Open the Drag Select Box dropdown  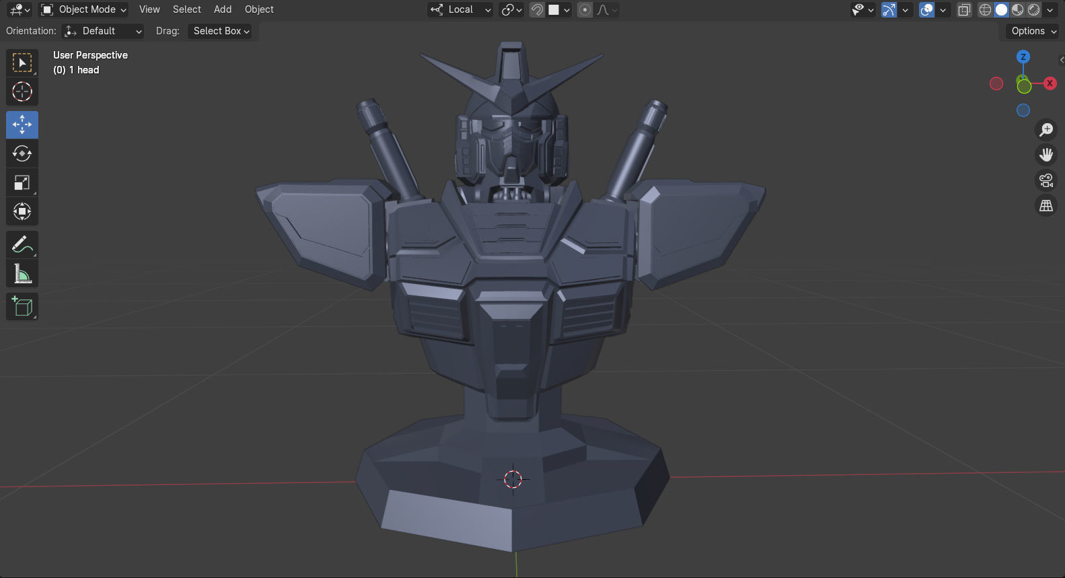click(x=220, y=31)
